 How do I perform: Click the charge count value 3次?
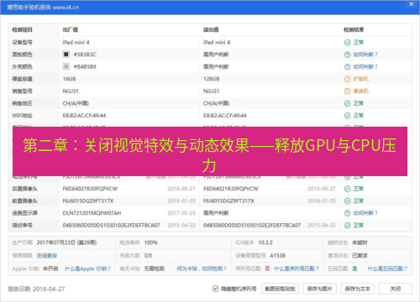(x=148, y=256)
